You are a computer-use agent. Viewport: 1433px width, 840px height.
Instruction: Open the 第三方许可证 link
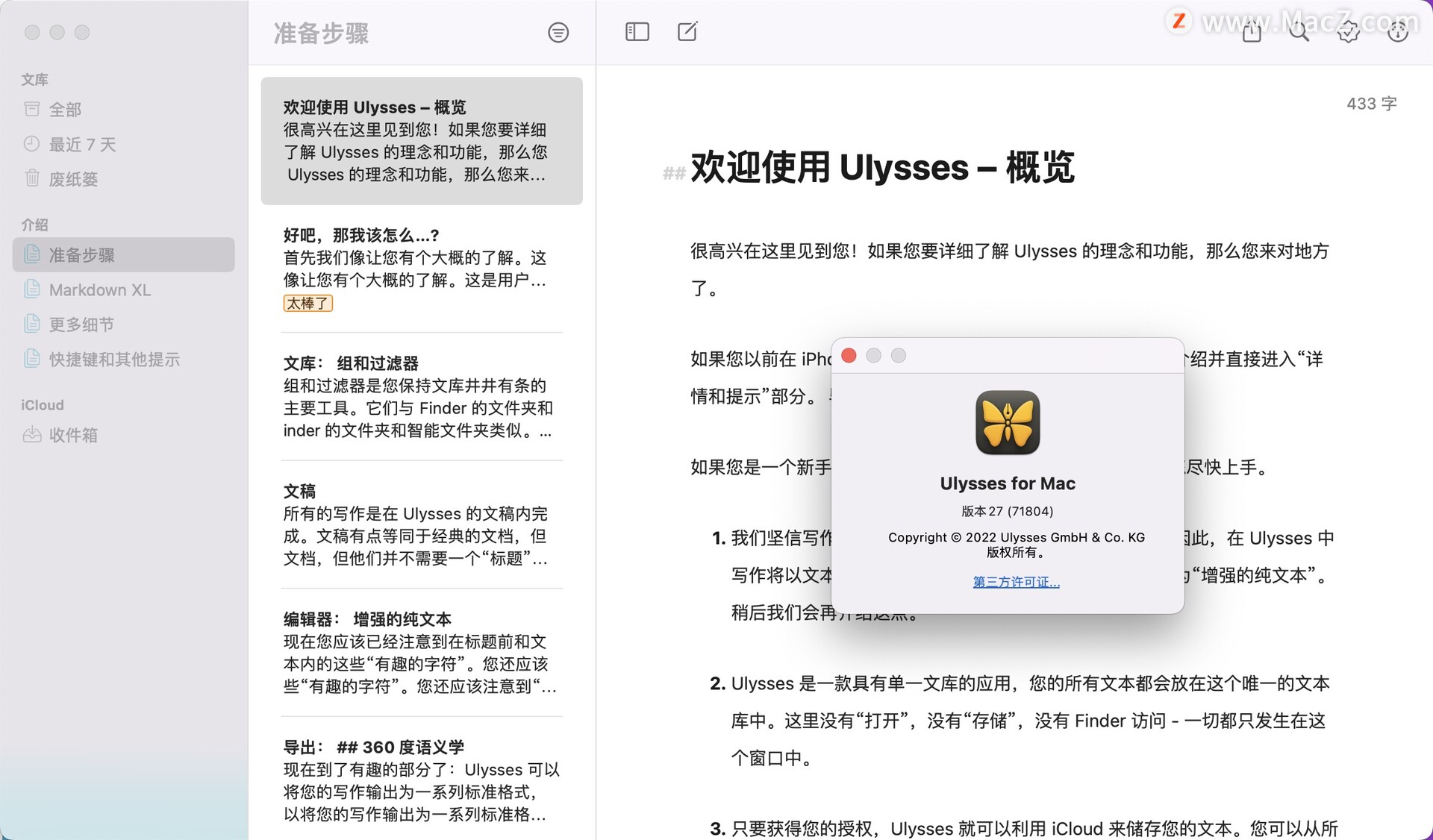[x=1016, y=582]
